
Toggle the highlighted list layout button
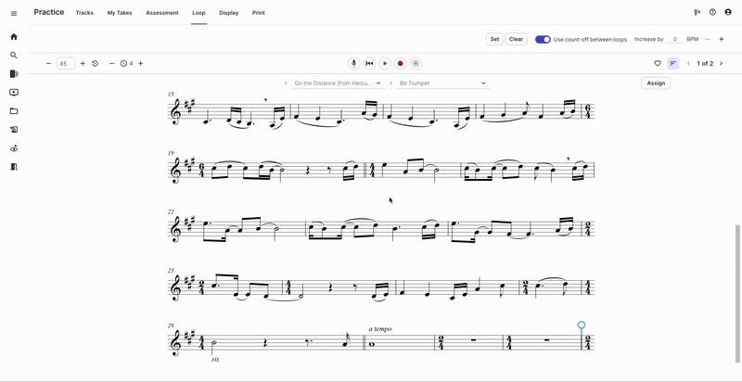673,63
